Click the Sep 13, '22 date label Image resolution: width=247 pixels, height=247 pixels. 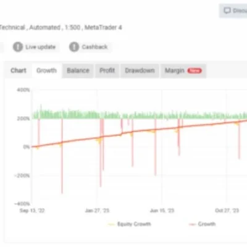[32, 211]
